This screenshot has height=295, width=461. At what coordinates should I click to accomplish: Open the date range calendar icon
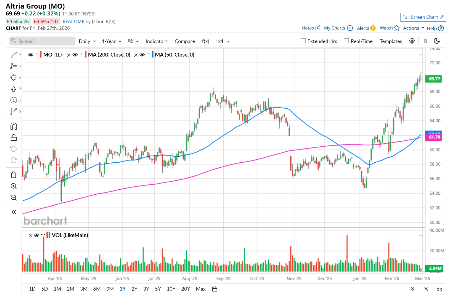pos(215,289)
